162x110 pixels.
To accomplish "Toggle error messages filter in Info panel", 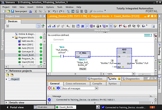I will pos(49,88).
